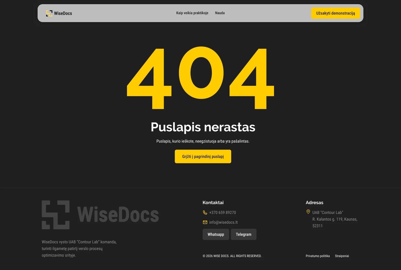Click Grįžti į pagrindinį puslapį button

203,156
